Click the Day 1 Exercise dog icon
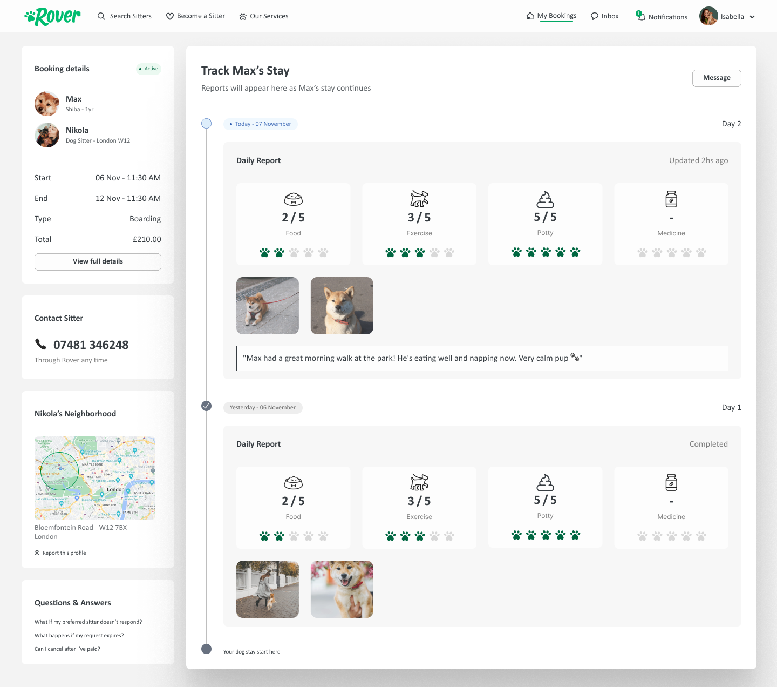The width and height of the screenshot is (777, 687). pyautogui.click(x=419, y=482)
